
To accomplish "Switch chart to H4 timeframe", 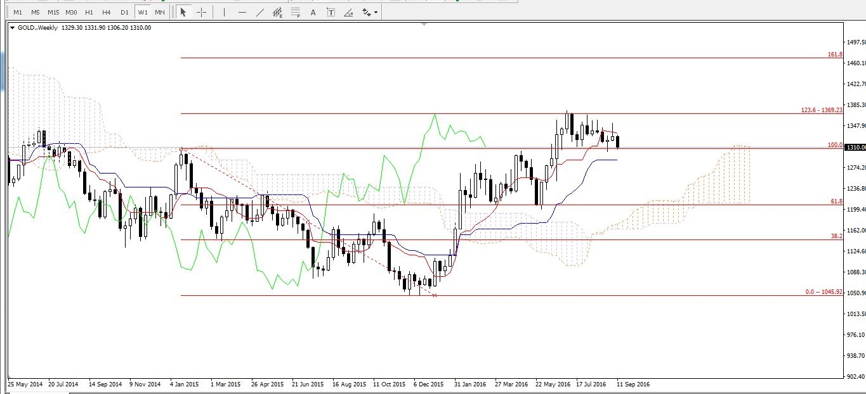I will [x=106, y=12].
